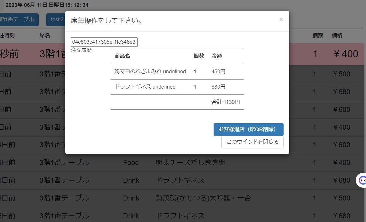This screenshot has height=222, width=366.
Task: Click 明太チーズだし巻き卵 in background list
Action: tap(191, 162)
